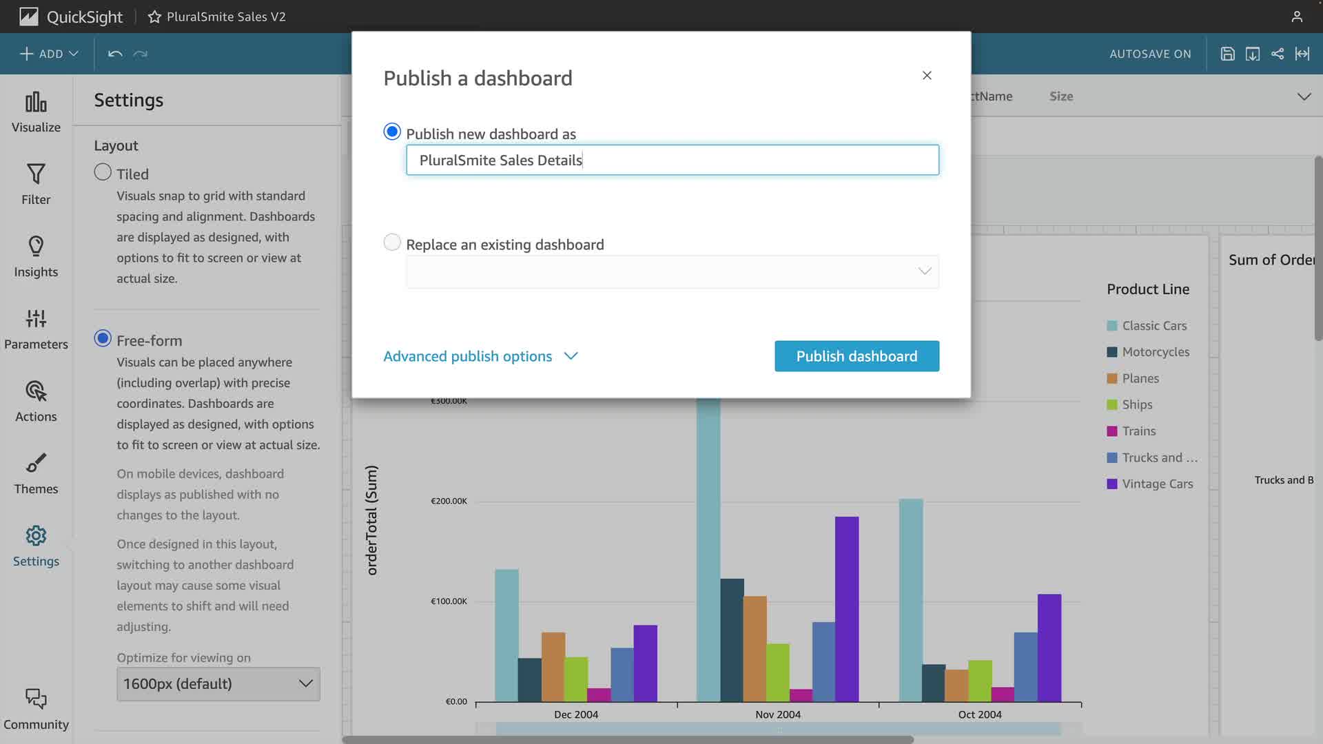Click the share icon in toolbar
Viewport: 1323px width, 744px height.
click(1277, 54)
